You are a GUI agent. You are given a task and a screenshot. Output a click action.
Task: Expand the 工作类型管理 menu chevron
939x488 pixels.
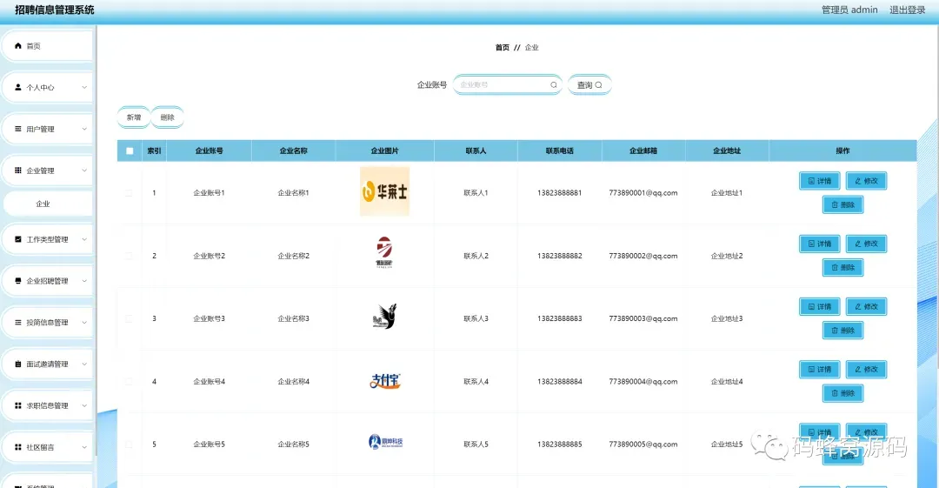pos(84,239)
